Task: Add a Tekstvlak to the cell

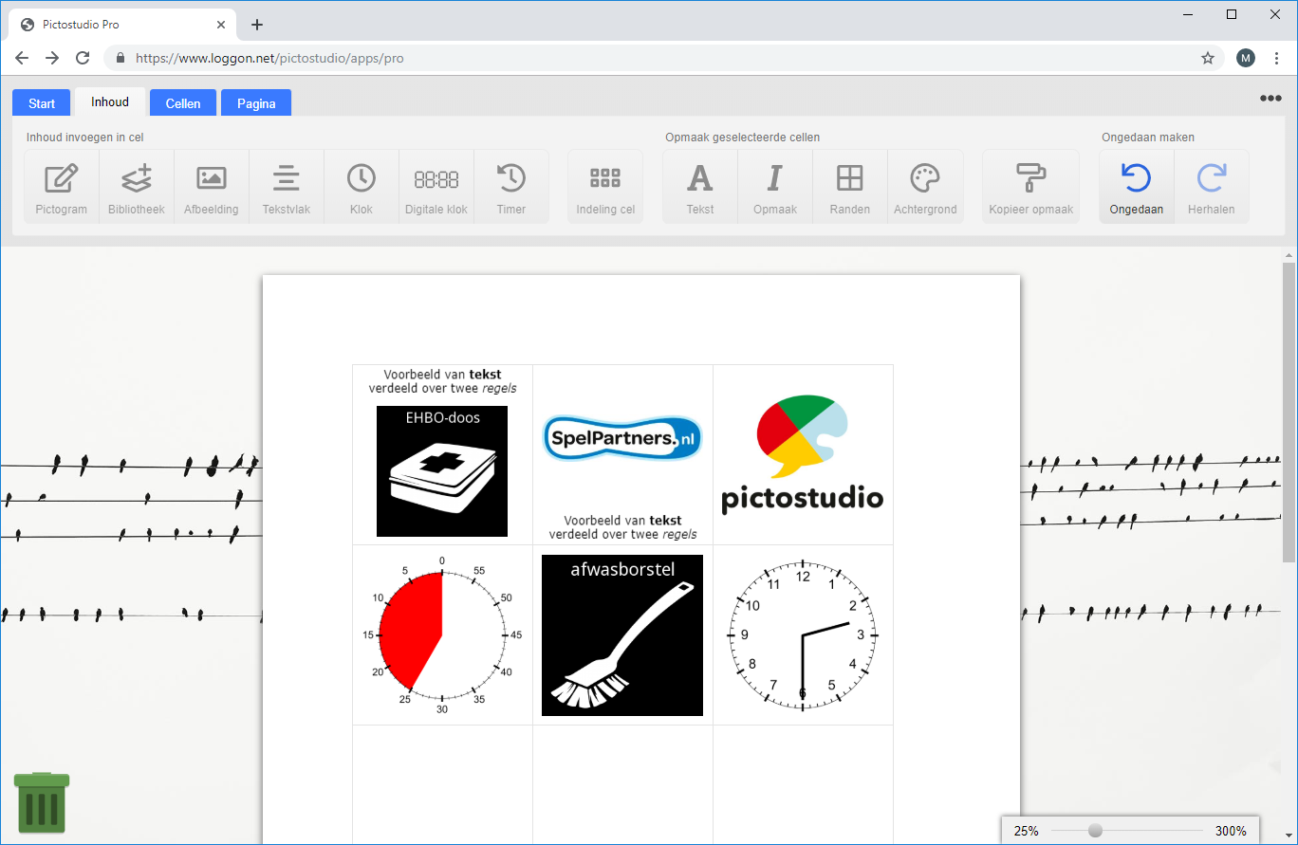Action: point(286,186)
